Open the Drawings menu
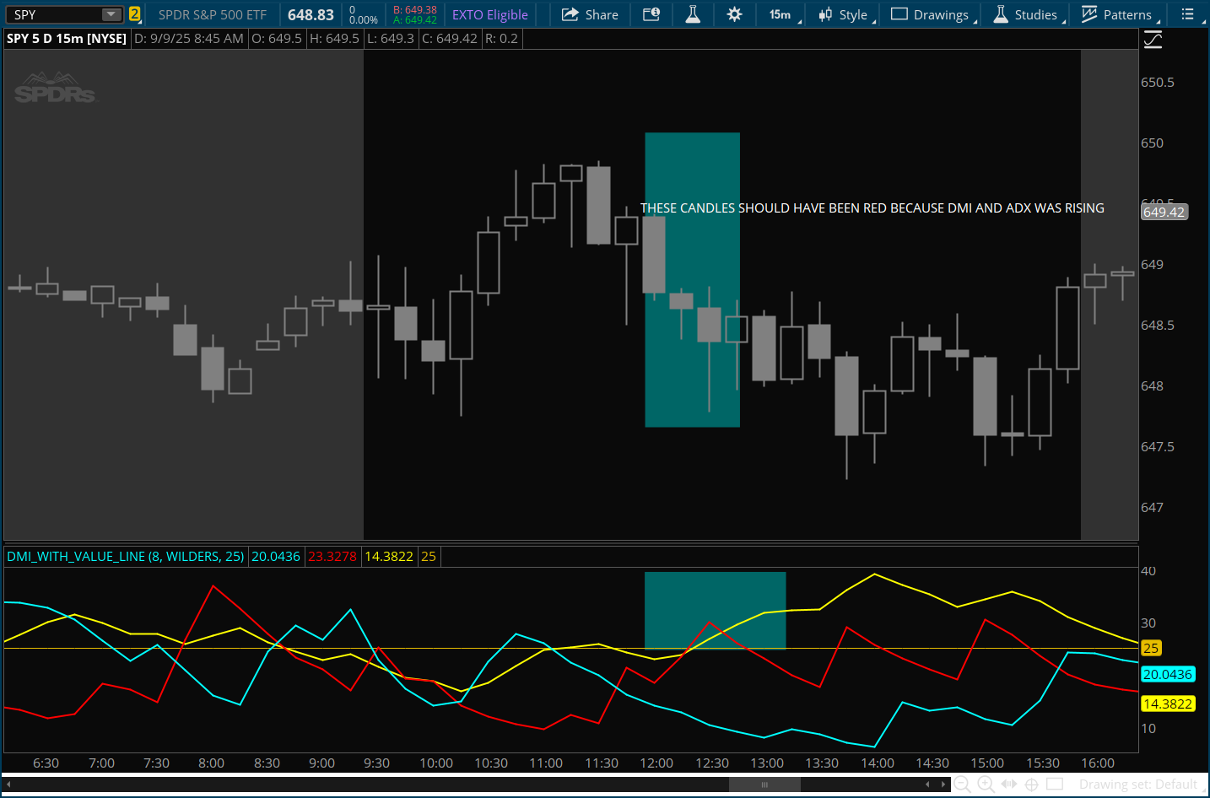Image resolution: width=1210 pixels, height=798 pixels. click(x=933, y=14)
